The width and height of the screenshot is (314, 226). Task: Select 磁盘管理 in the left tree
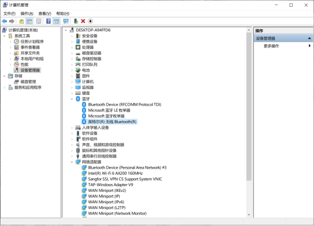pyautogui.click(x=28, y=82)
